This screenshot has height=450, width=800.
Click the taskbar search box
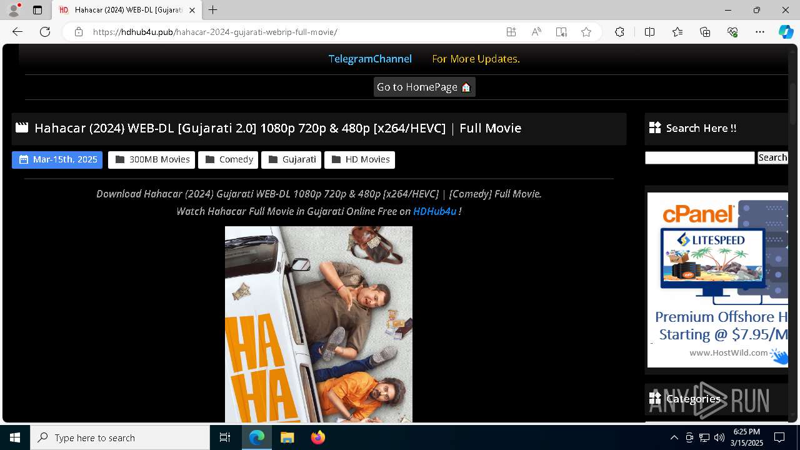pyautogui.click(x=120, y=437)
